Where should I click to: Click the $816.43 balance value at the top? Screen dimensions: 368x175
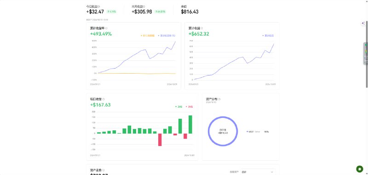pos(190,12)
